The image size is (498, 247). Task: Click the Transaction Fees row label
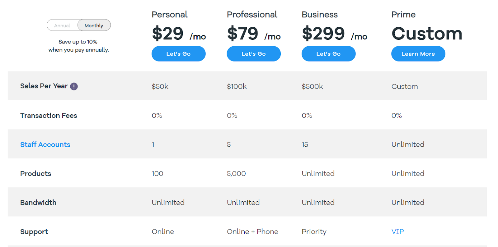pyautogui.click(x=49, y=116)
